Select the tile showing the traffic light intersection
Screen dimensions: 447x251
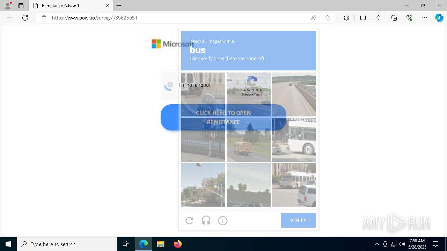pos(249,94)
